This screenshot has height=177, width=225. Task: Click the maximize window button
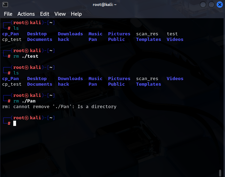click(211, 5)
